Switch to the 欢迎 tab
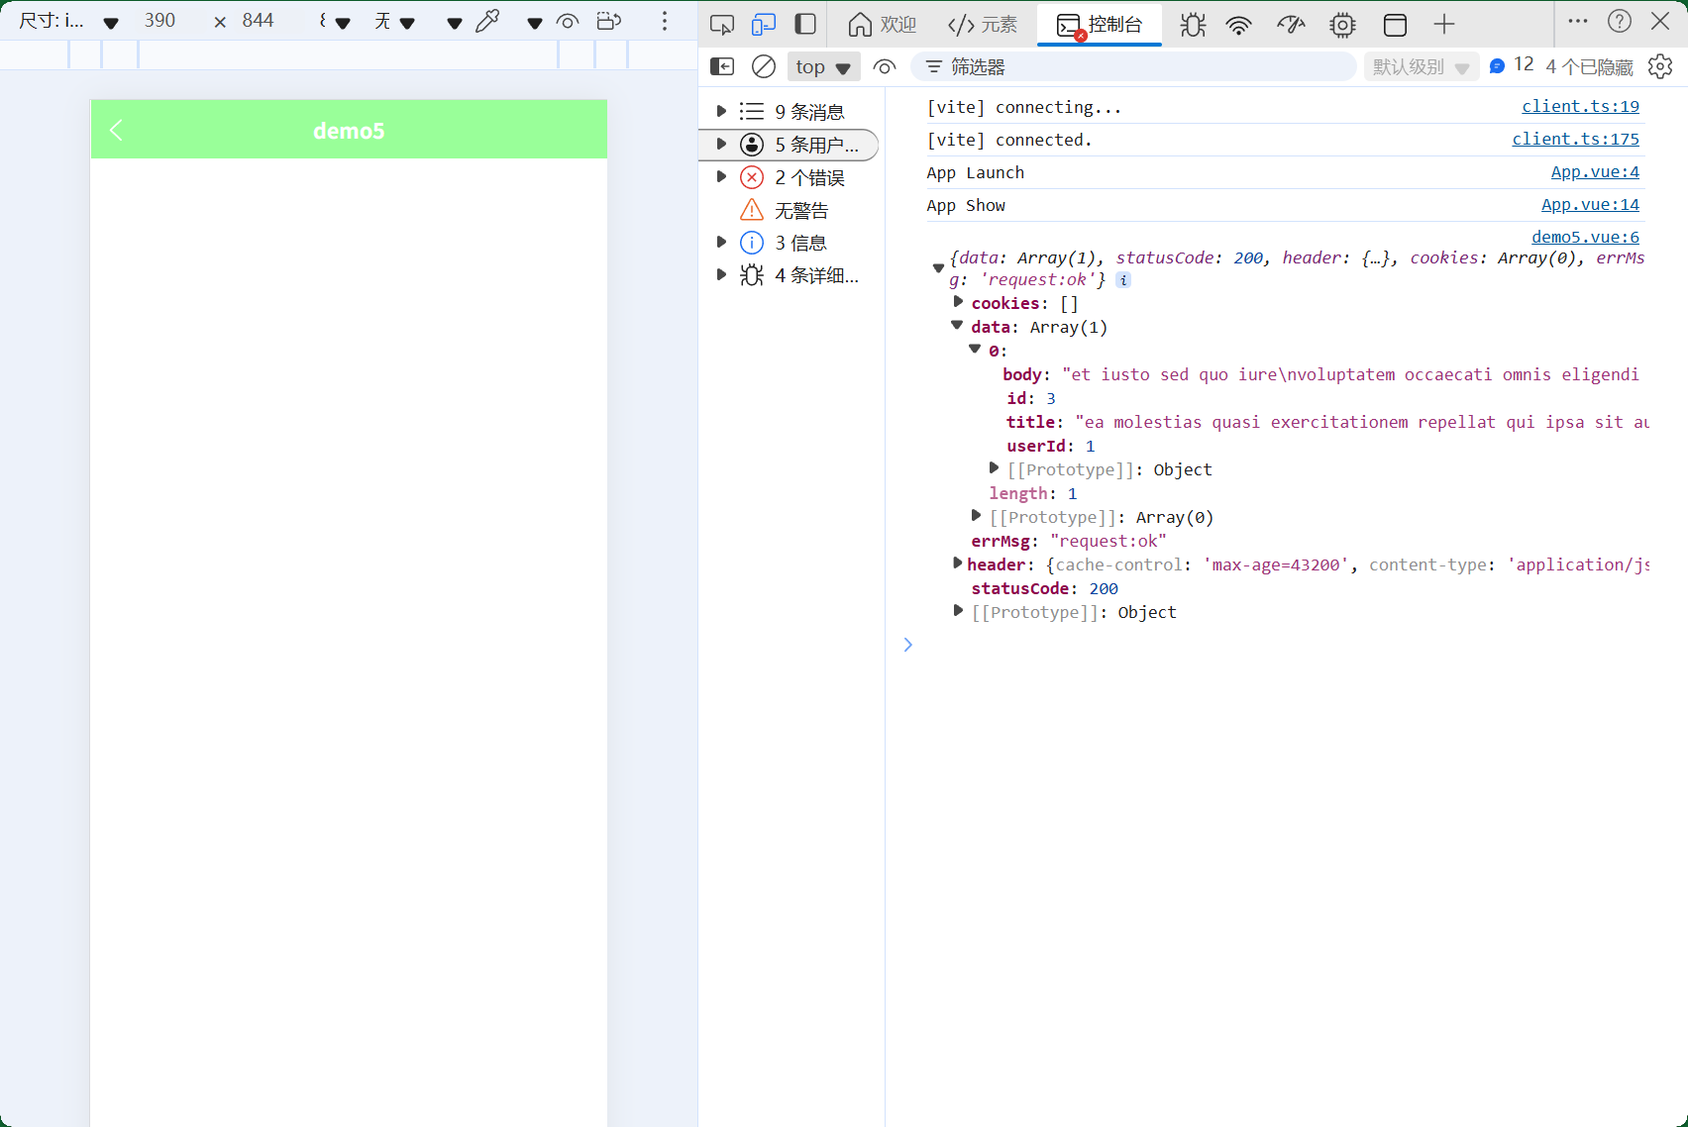The height and width of the screenshot is (1127, 1688). tap(881, 24)
